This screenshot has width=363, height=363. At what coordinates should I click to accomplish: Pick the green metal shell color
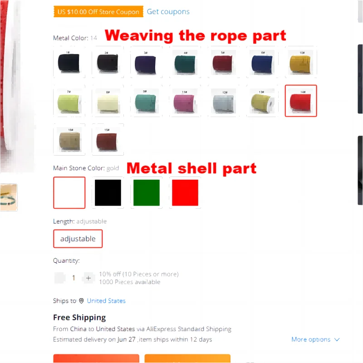pyautogui.click(x=146, y=192)
